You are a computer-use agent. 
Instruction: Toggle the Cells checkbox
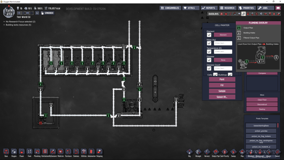215,75
